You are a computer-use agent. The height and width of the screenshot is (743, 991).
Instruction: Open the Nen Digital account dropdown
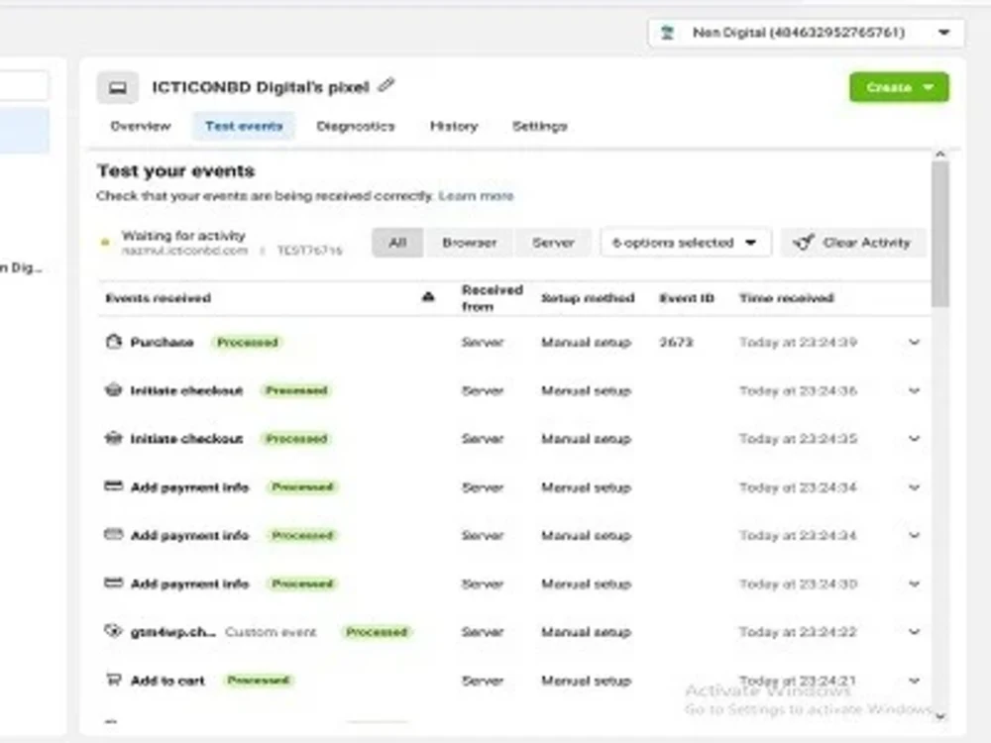pyautogui.click(x=803, y=32)
